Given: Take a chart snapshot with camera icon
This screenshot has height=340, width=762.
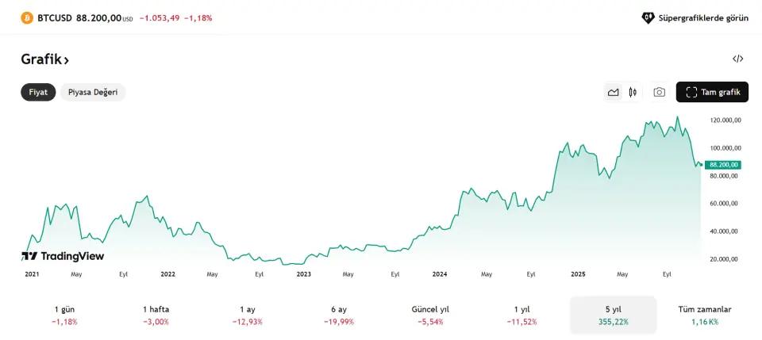Looking at the screenshot, I should point(659,92).
